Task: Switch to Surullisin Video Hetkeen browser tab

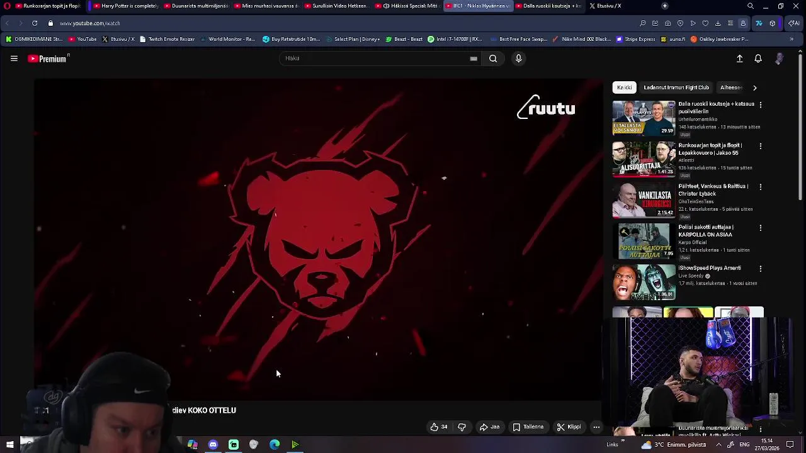Action: (x=335, y=6)
